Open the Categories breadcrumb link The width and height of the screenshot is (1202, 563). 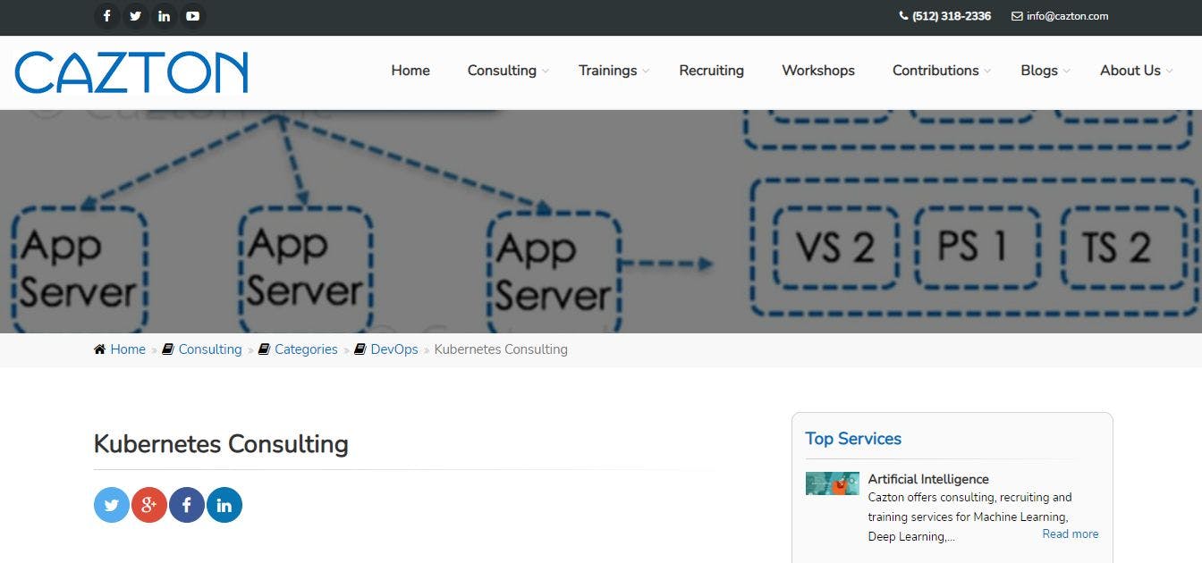coord(306,349)
